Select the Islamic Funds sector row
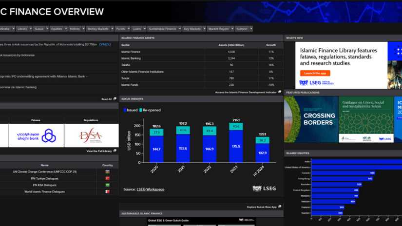This screenshot has width=402, height=226. (x=202, y=85)
